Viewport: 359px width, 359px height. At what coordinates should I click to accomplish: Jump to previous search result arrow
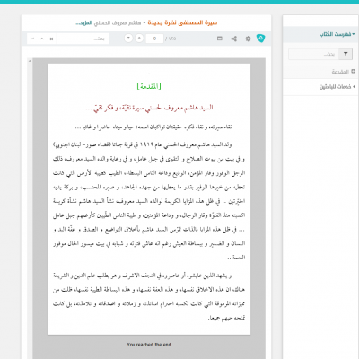point(42,39)
